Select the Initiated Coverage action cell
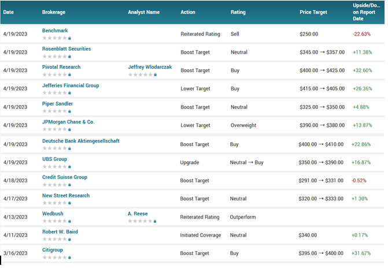This screenshot has height=270, width=388. 201,235
